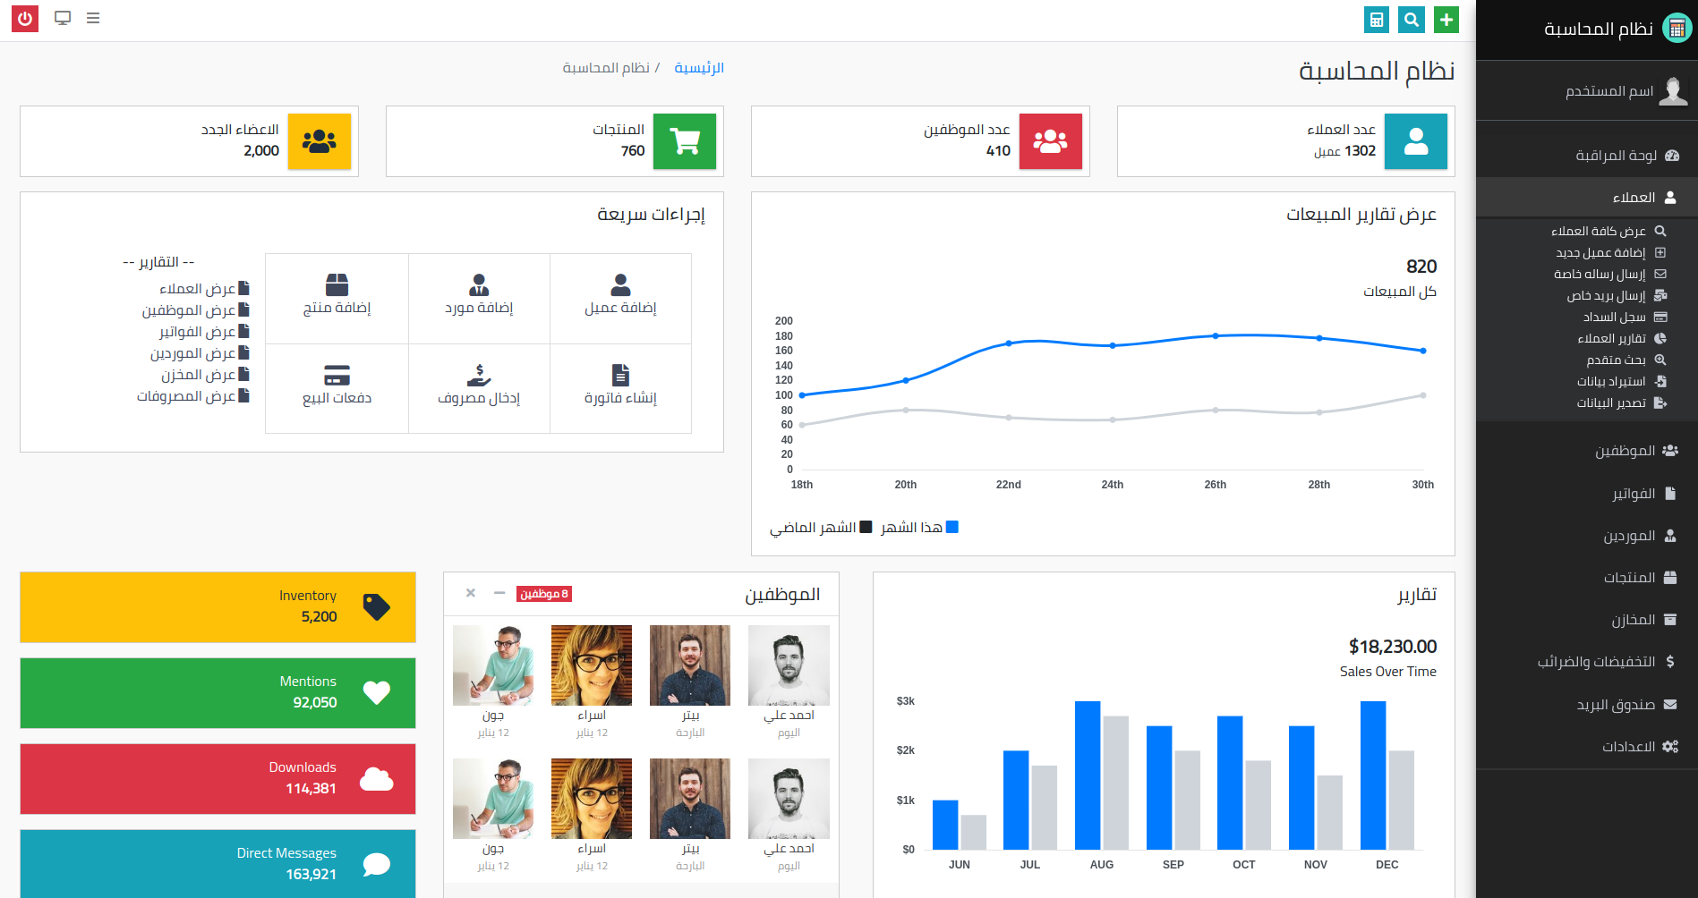
Task: Click the green المنتجات cart icon
Action: [x=685, y=141]
